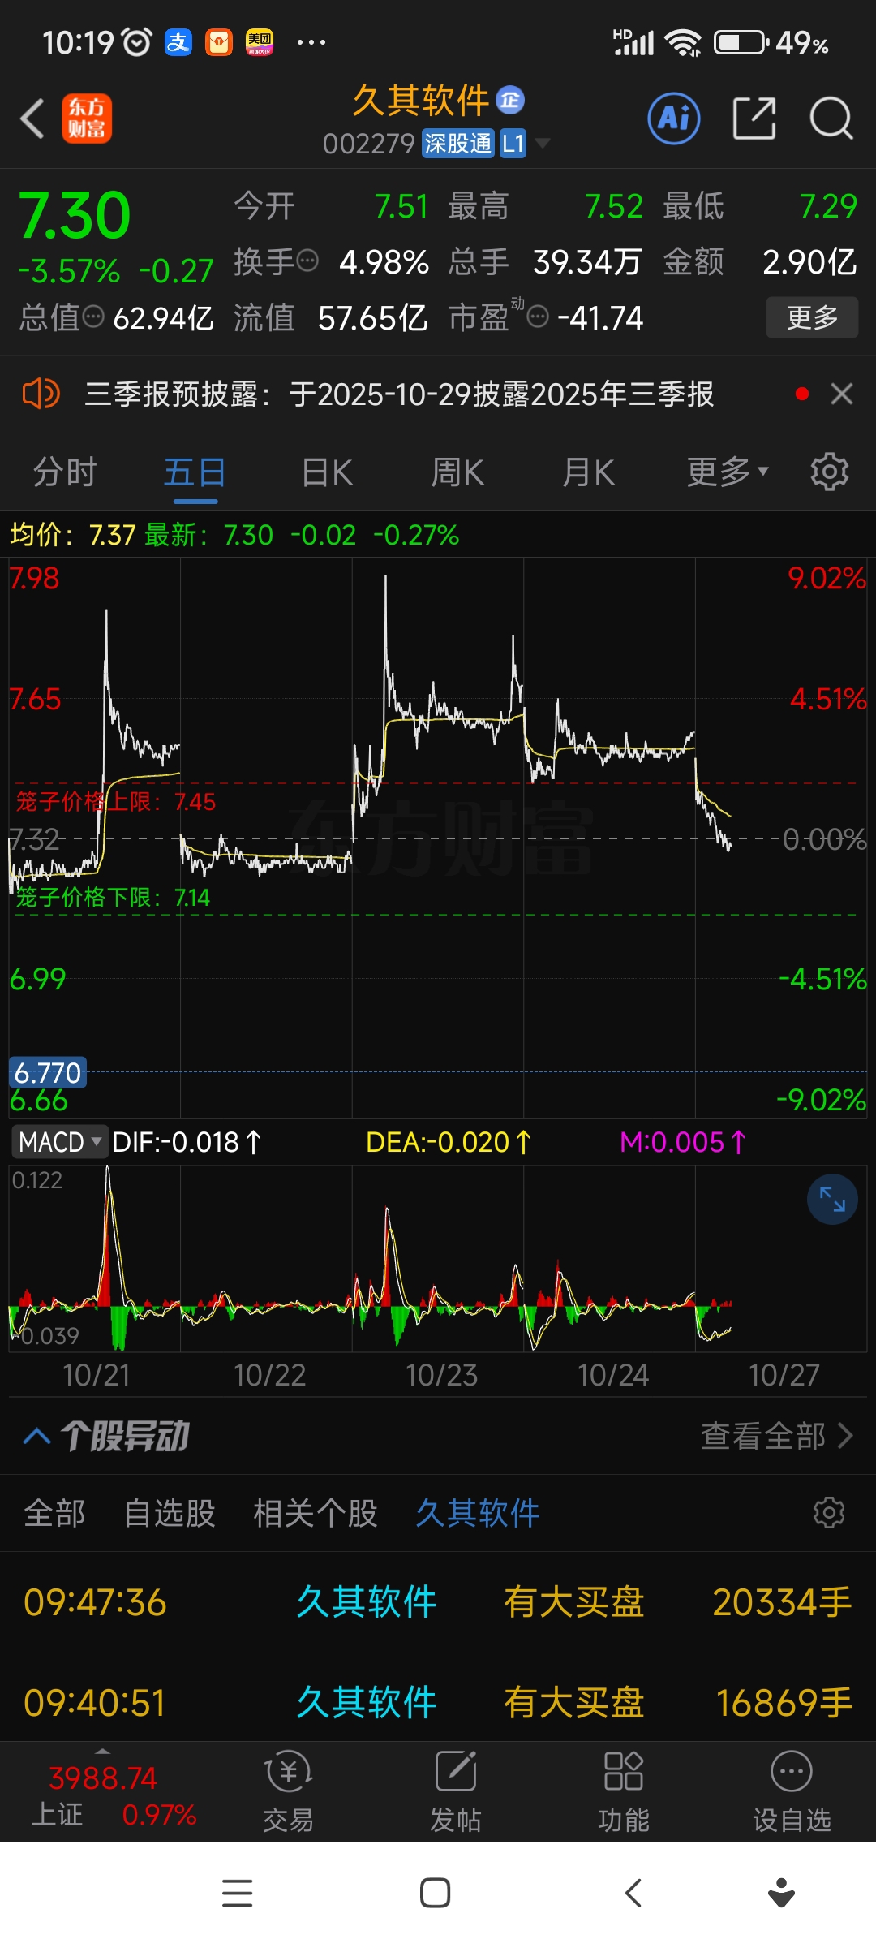The height and width of the screenshot is (1948, 876).
Task: Open the 功能 functions button
Action: coord(624,1792)
